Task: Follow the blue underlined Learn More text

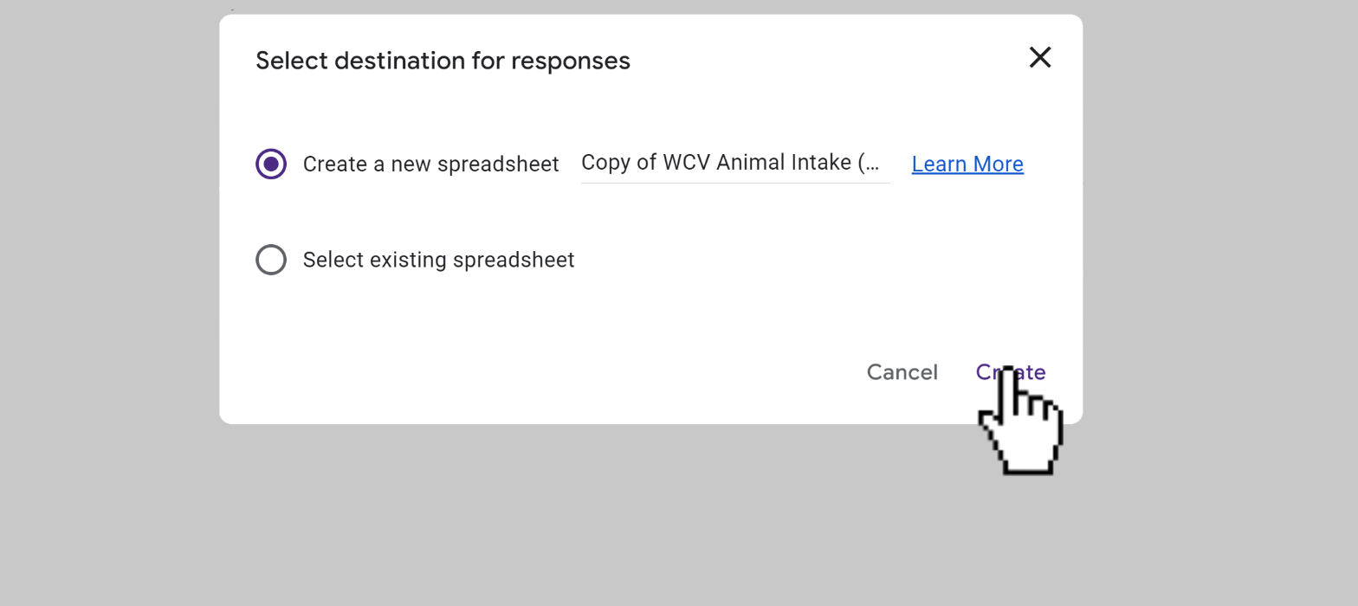Action: (967, 164)
